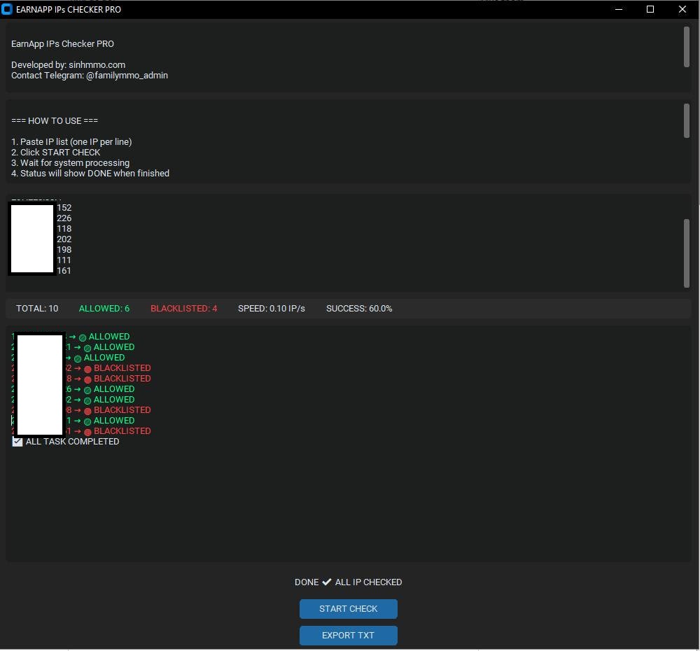Screen dimensions: 700x651
Task: Close the EARNAPP IPs CHECKER PRO window
Action: click(x=682, y=9)
